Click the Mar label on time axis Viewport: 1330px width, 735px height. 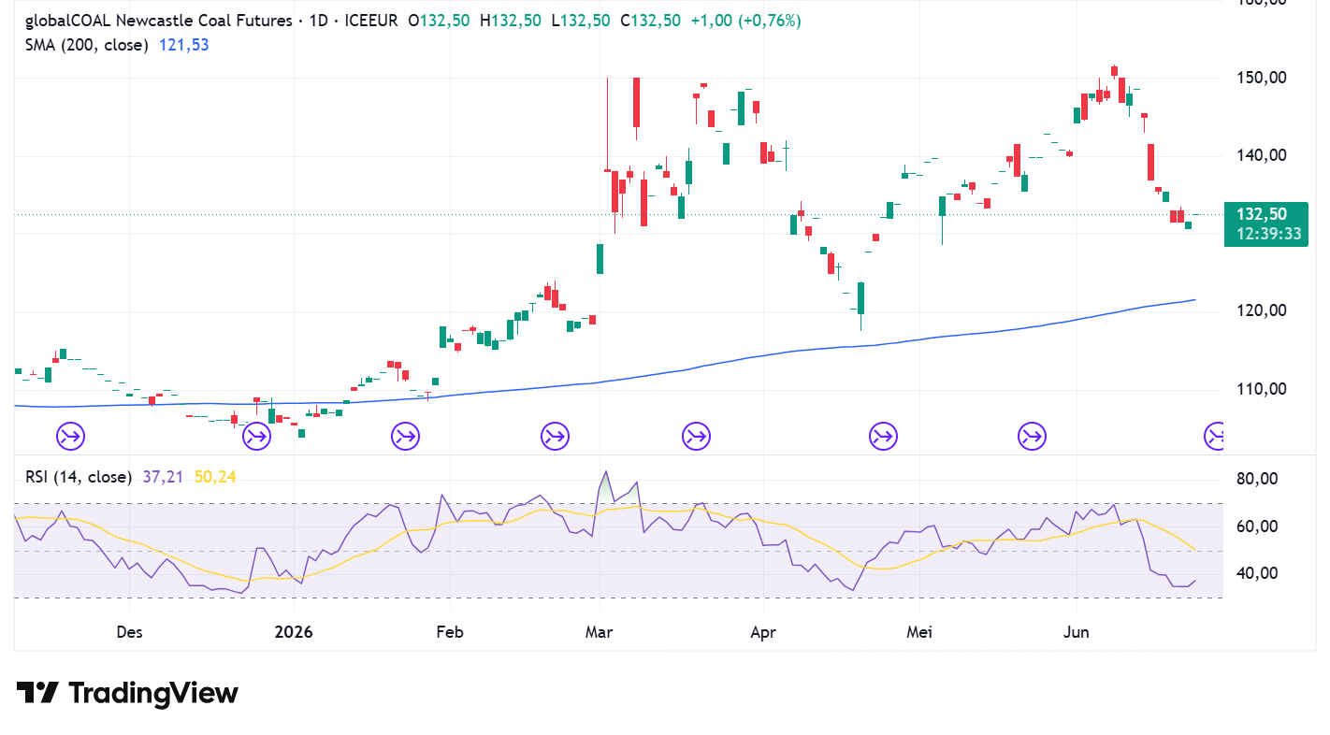[x=600, y=632]
